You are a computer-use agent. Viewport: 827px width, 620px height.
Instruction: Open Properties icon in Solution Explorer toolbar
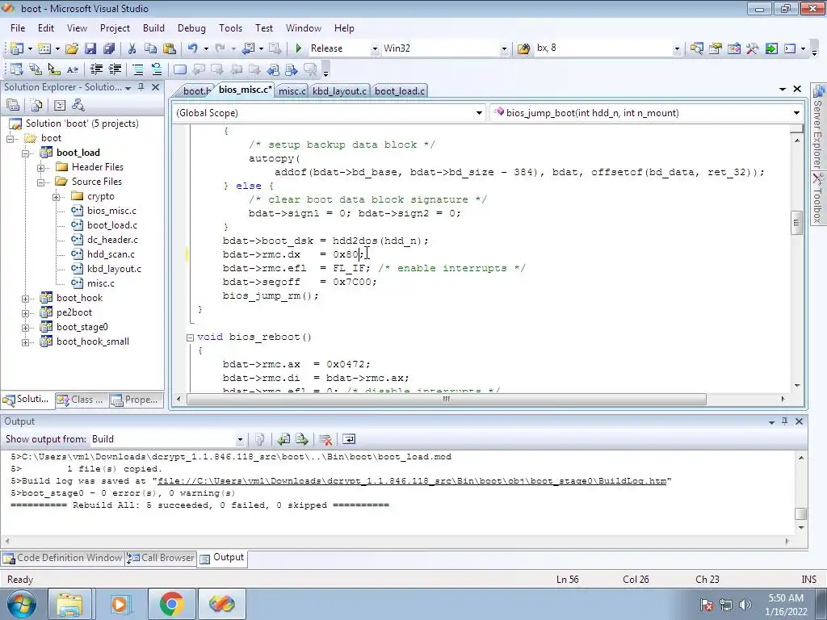(13, 106)
